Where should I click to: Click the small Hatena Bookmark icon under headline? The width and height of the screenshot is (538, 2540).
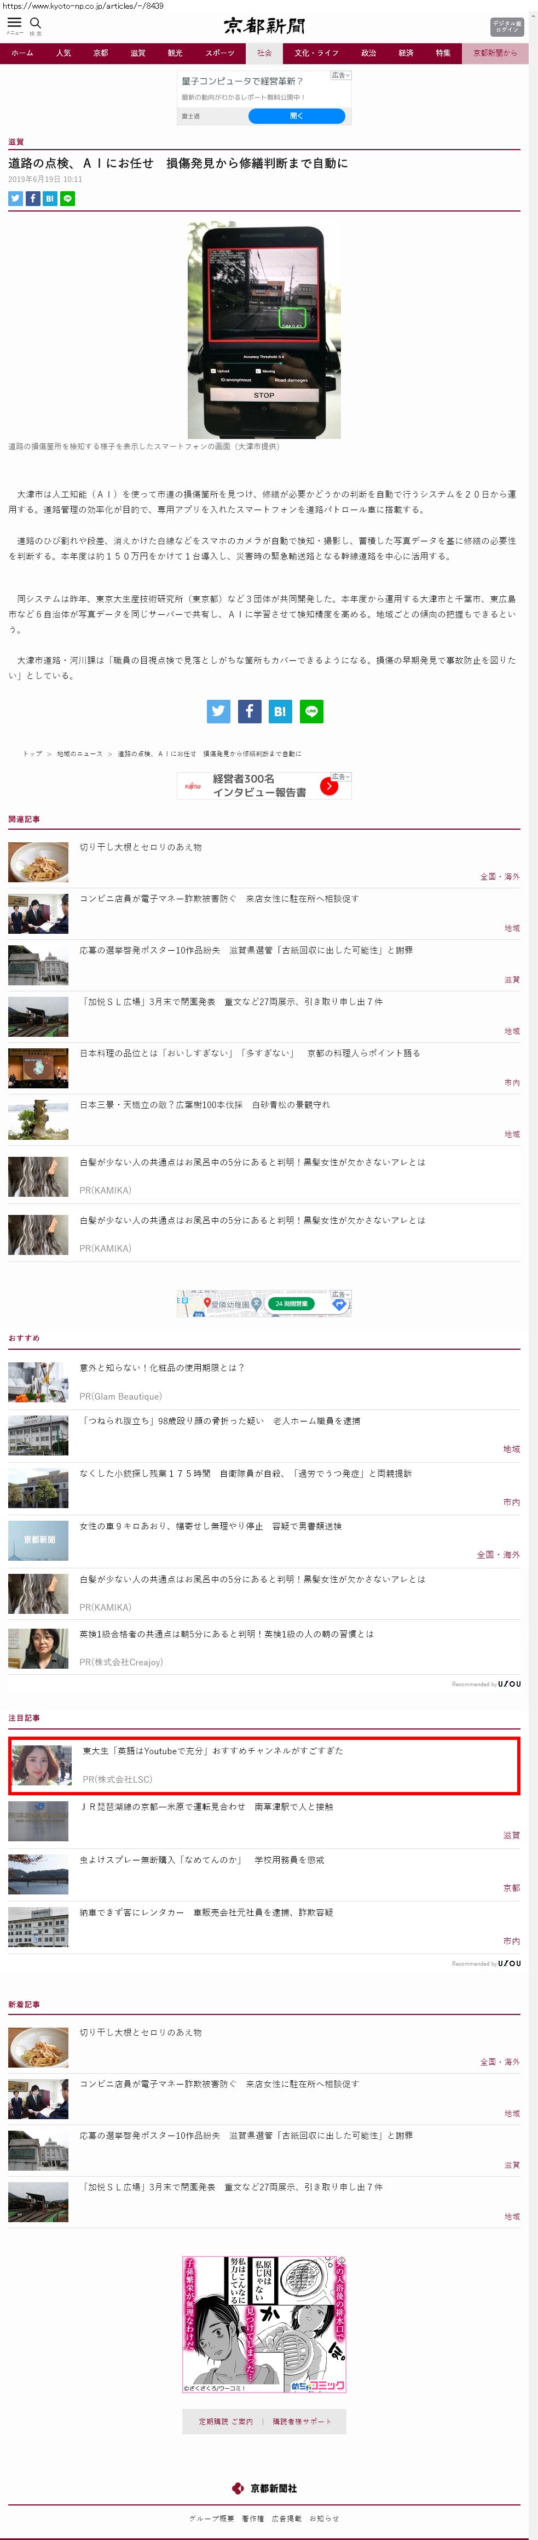pyautogui.click(x=49, y=198)
